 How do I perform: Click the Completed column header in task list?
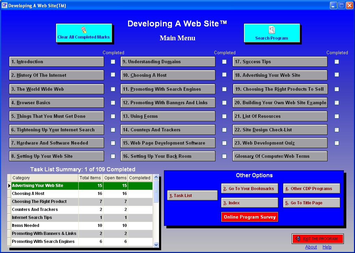coord(140,178)
